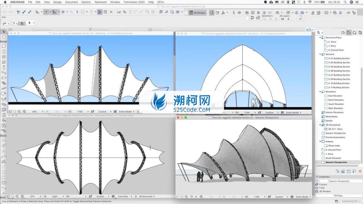Screen dimensions: 363x204
Task: Collapse the 3D Documents tree group
Action: tap(320, 125)
